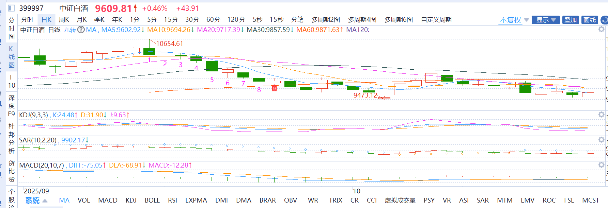The width and height of the screenshot is (608, 208).
Task: Click the 10654.61 high price label
Action: 170,44
